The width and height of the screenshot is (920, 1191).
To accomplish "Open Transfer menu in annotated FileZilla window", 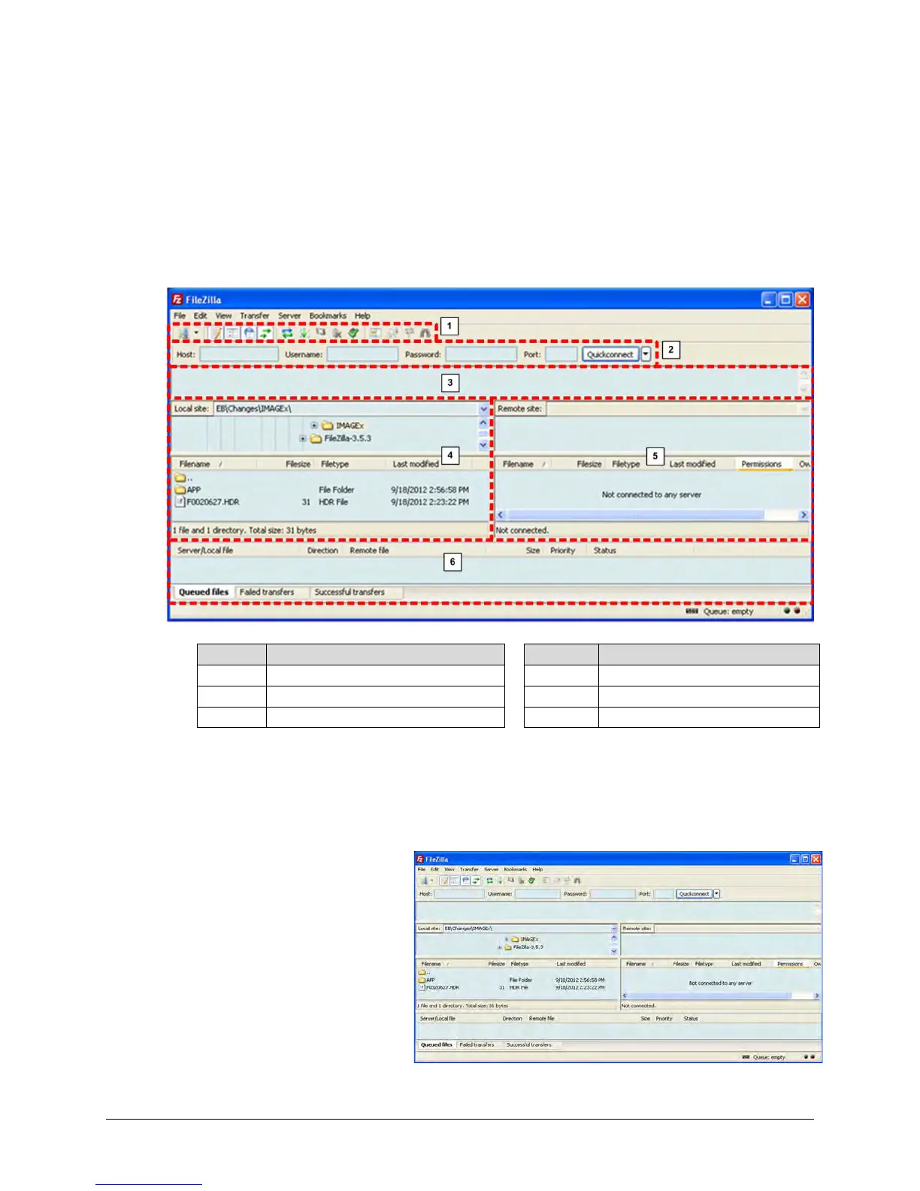I will [255, 316].
